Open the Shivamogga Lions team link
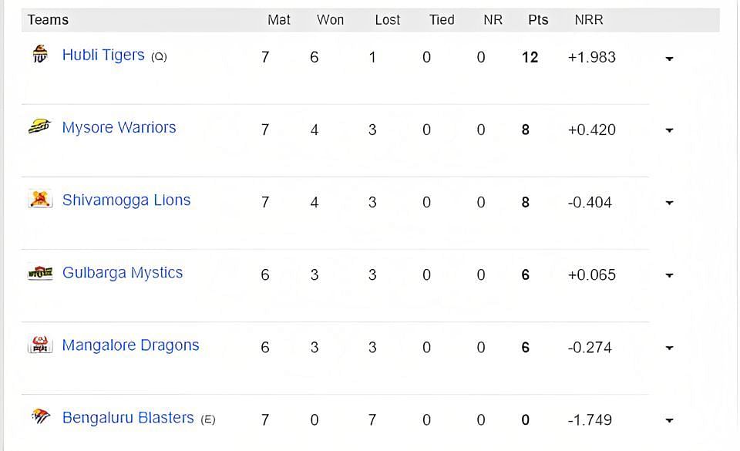Image resolution: width=740 pixels, height=451 pixels. point(126,200)
